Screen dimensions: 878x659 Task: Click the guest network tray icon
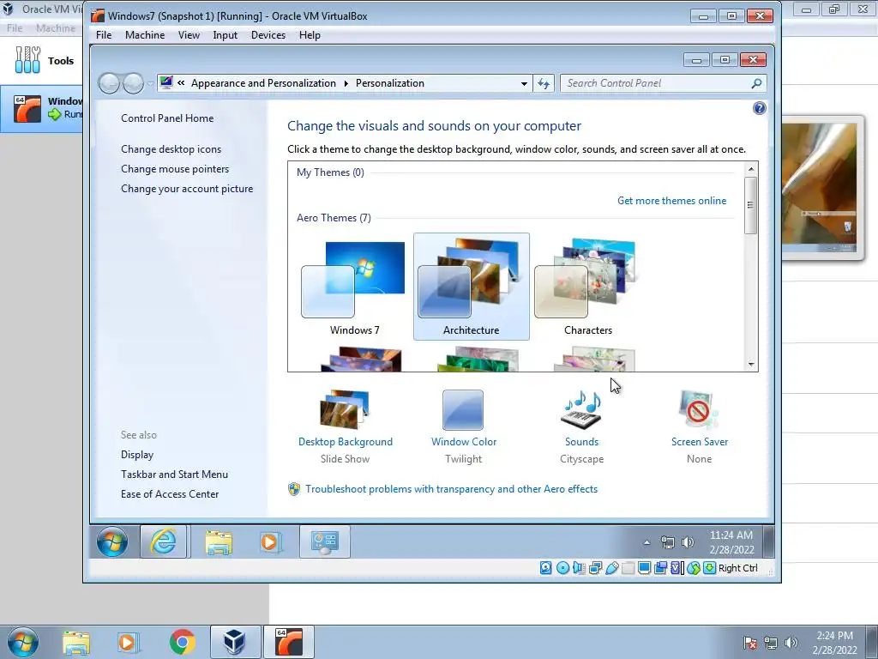click(667, 542)
